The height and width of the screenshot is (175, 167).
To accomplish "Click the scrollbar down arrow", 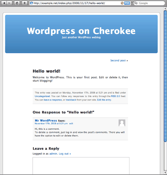I will coord(165,173).
